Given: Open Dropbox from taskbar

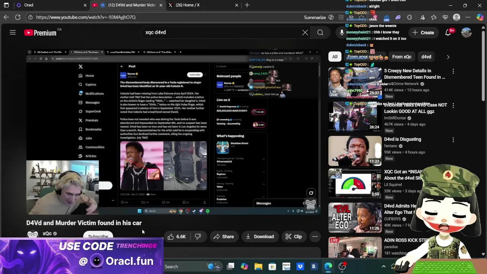Looking at the screenshot, I should [300, 266].
